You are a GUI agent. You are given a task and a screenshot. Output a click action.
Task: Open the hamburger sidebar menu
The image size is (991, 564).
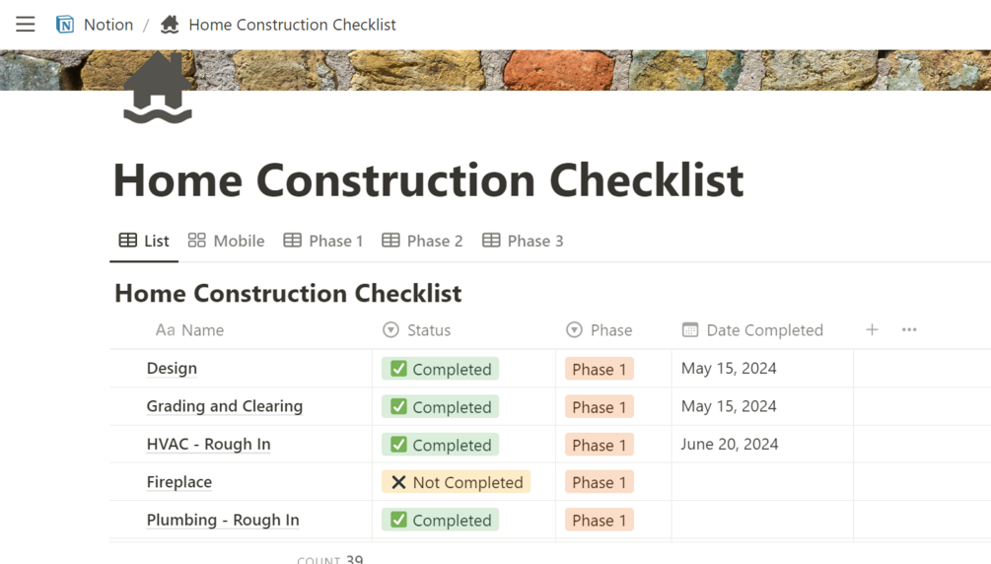pos(26,25)
